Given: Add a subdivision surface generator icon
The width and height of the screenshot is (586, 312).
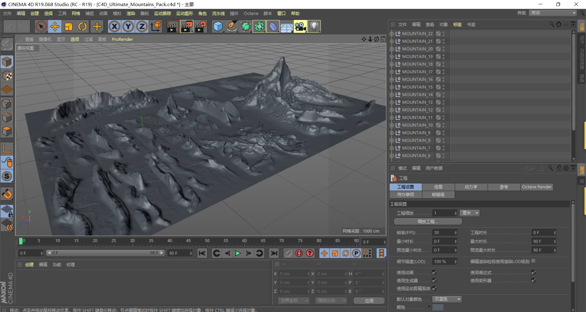Looking at the screenshot, I should tap(246, 27).
